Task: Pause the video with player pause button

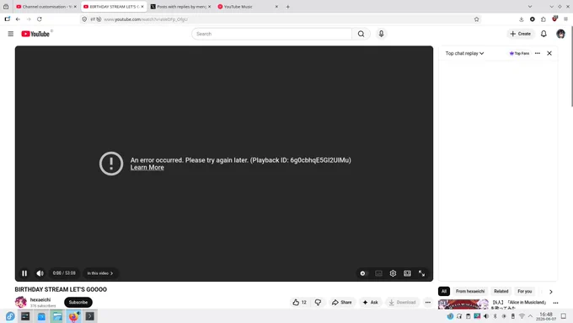Action: pyautogui.click(x=24, y=273)
